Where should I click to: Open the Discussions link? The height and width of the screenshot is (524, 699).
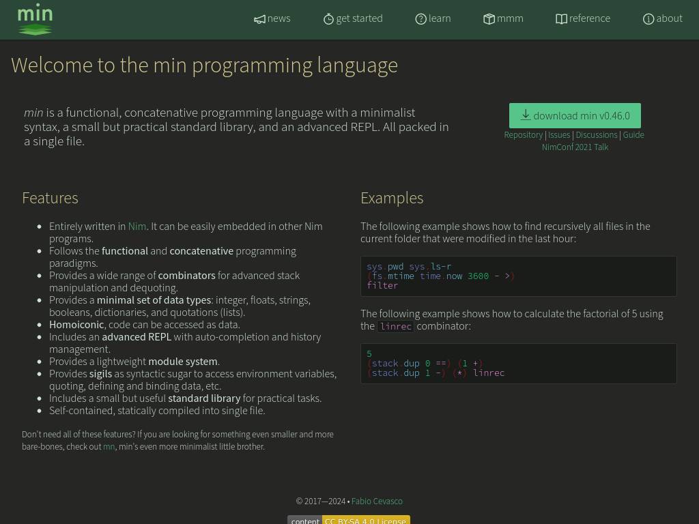(596, 135)
